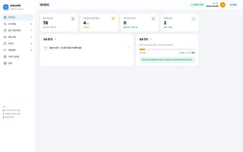Click the 오늘 할 일 heading
Viewport: 243px width, 152px height.
48,39
